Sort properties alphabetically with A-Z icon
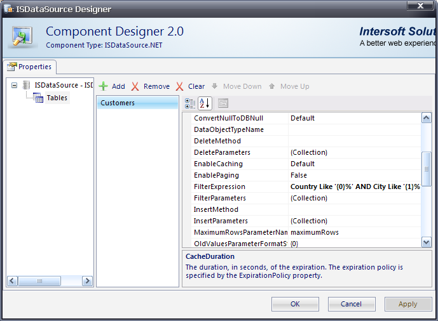438x321 pixels. pyautogui.click(x=205, y=103)
